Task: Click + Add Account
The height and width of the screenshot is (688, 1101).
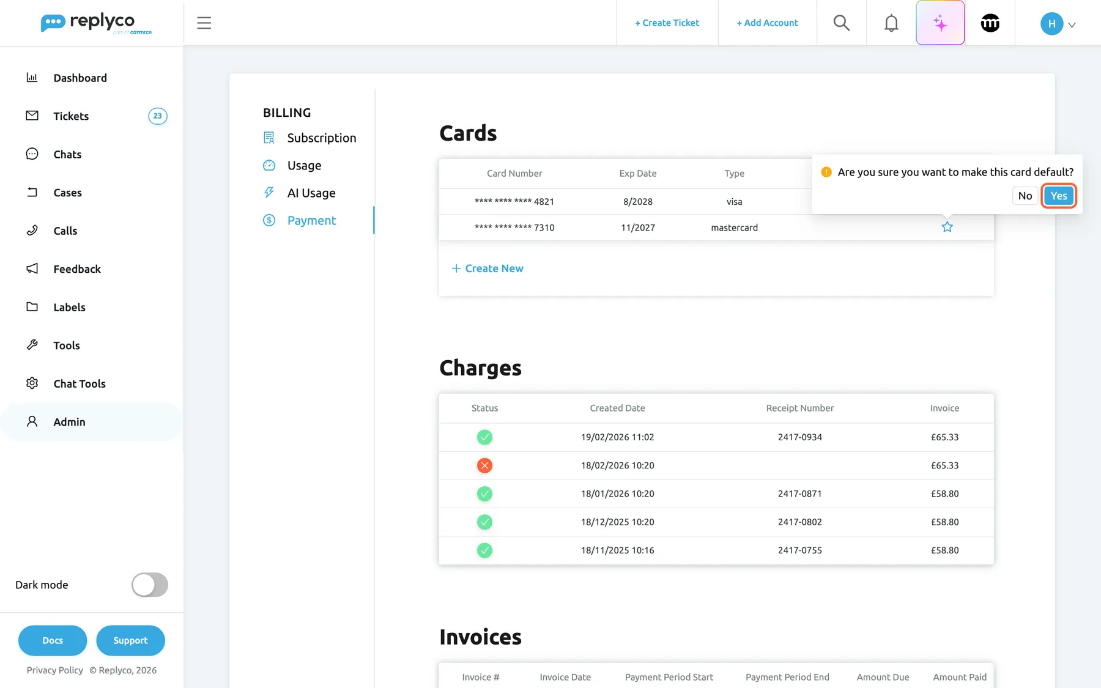Action: 767,23
